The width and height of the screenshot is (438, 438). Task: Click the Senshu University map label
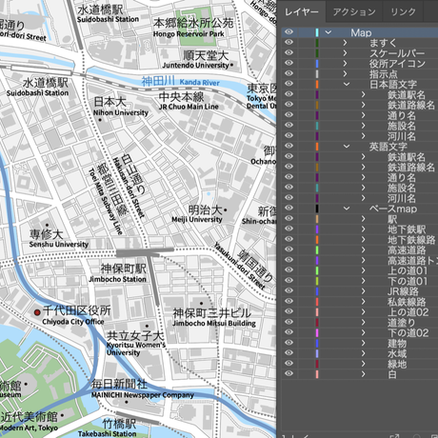(x=59, y=245)
